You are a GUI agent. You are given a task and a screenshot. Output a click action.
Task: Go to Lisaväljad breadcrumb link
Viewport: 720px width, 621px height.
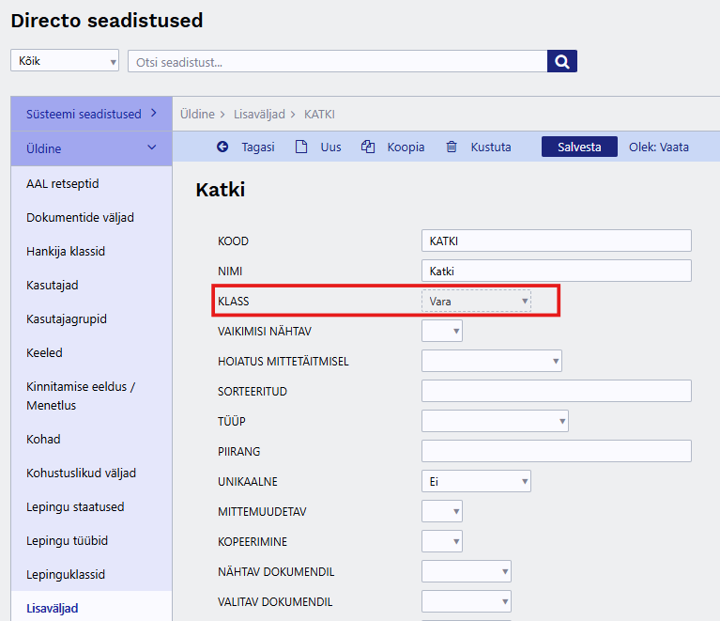pyautogui.click(x=261, y=114)
